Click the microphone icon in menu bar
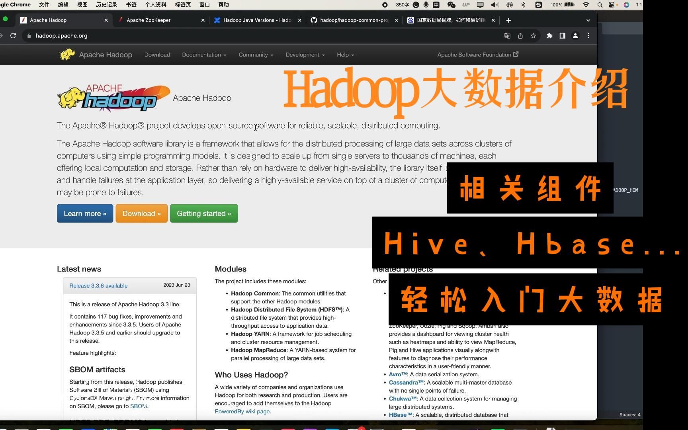 pos(426,5)
